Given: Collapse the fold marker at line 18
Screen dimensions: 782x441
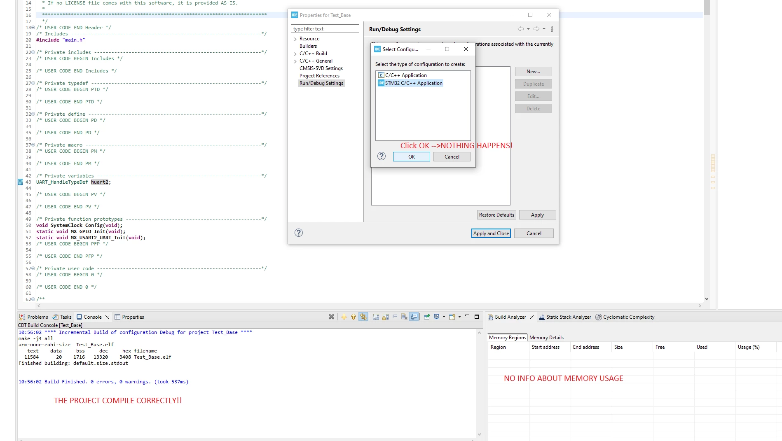Looking at the screenshot, I should 33,28.
